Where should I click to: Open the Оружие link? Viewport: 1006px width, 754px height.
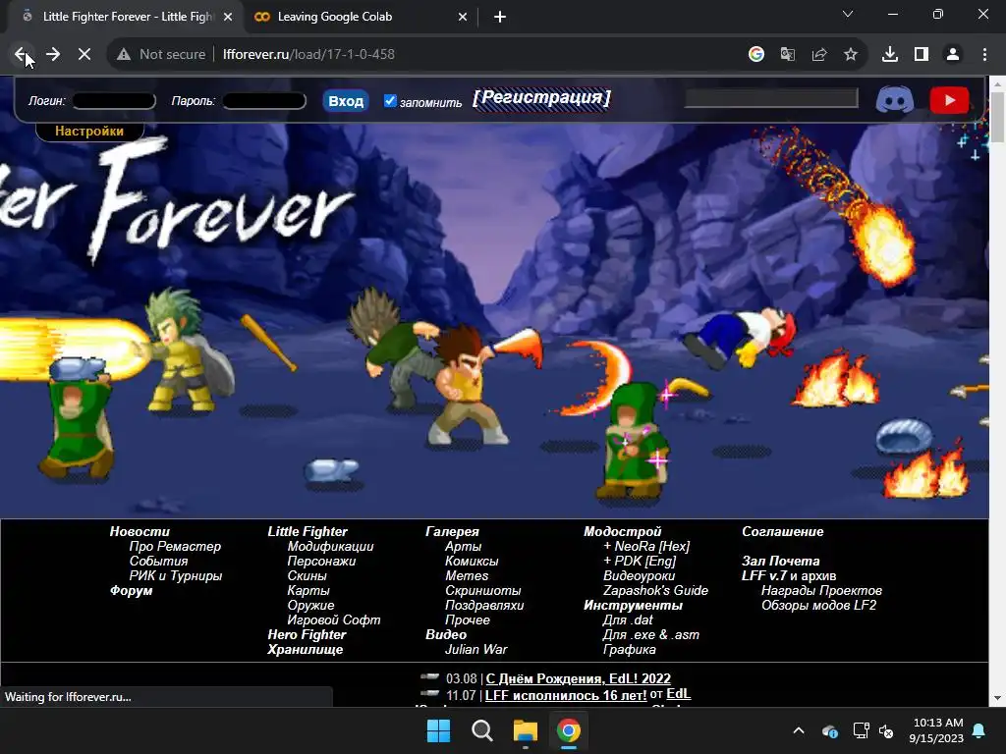[x=310, y=605]
